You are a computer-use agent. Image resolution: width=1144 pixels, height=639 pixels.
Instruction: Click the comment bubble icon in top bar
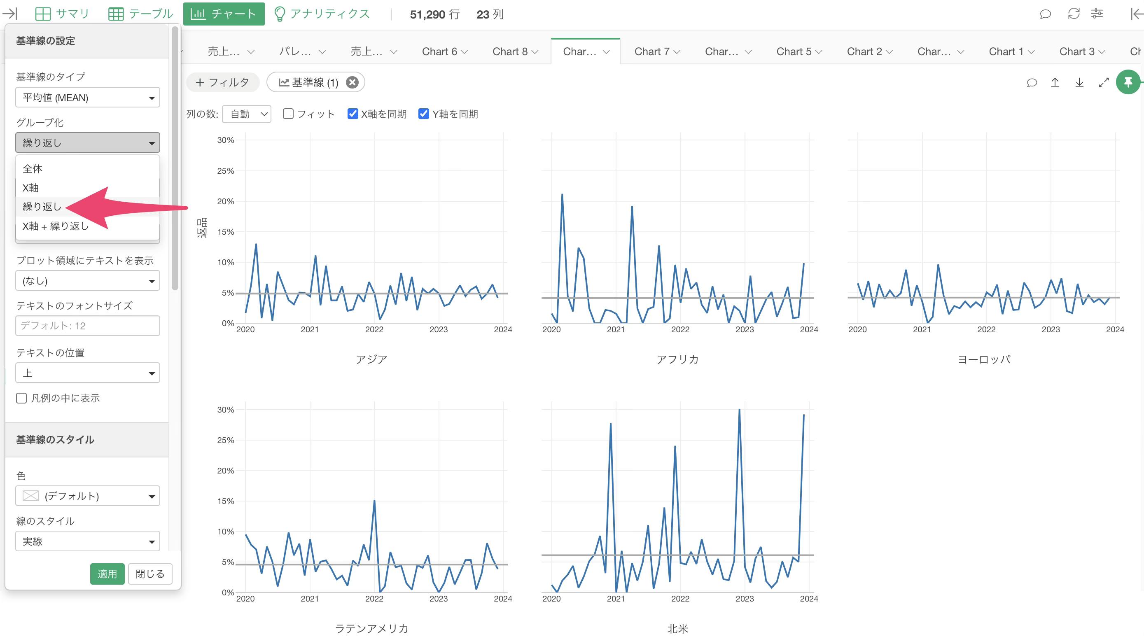[1046, 14]
